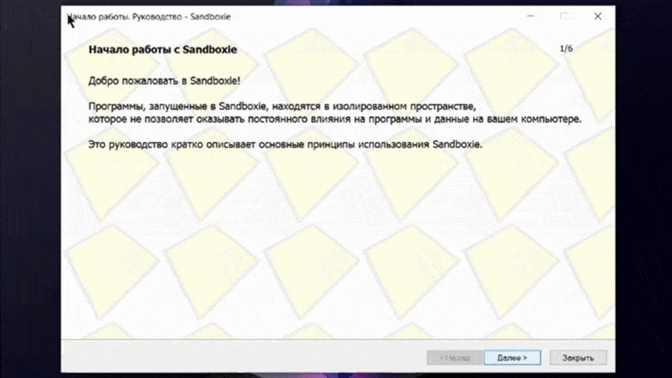Click the line starting Программы, запущенные в Sandboxie

[x=281, y=107]
